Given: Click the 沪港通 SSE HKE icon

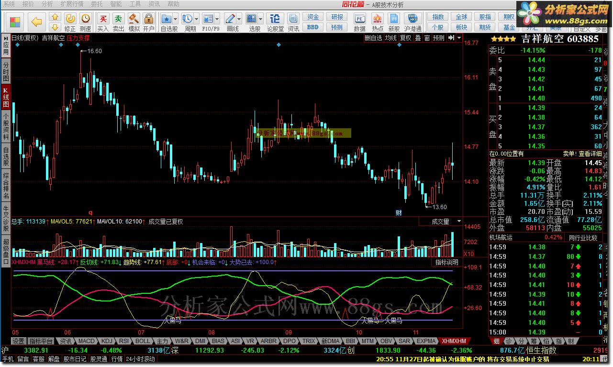Looking at the screenshot, I should [x=412, y=19].
